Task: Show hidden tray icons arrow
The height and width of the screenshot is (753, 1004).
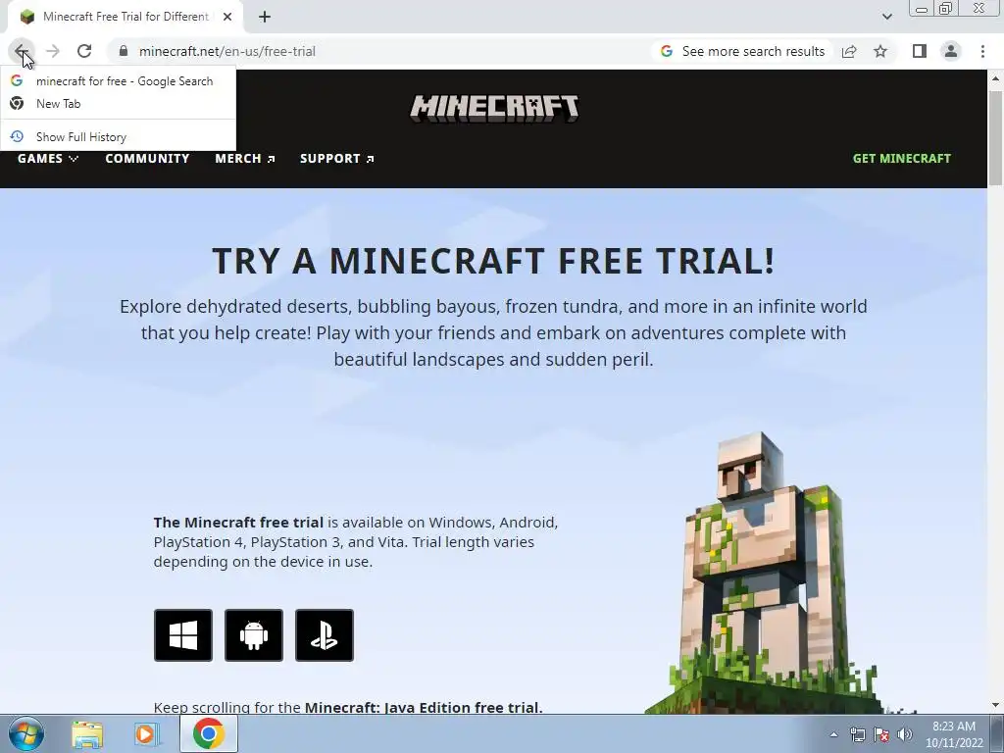Action: coord(833,734)
